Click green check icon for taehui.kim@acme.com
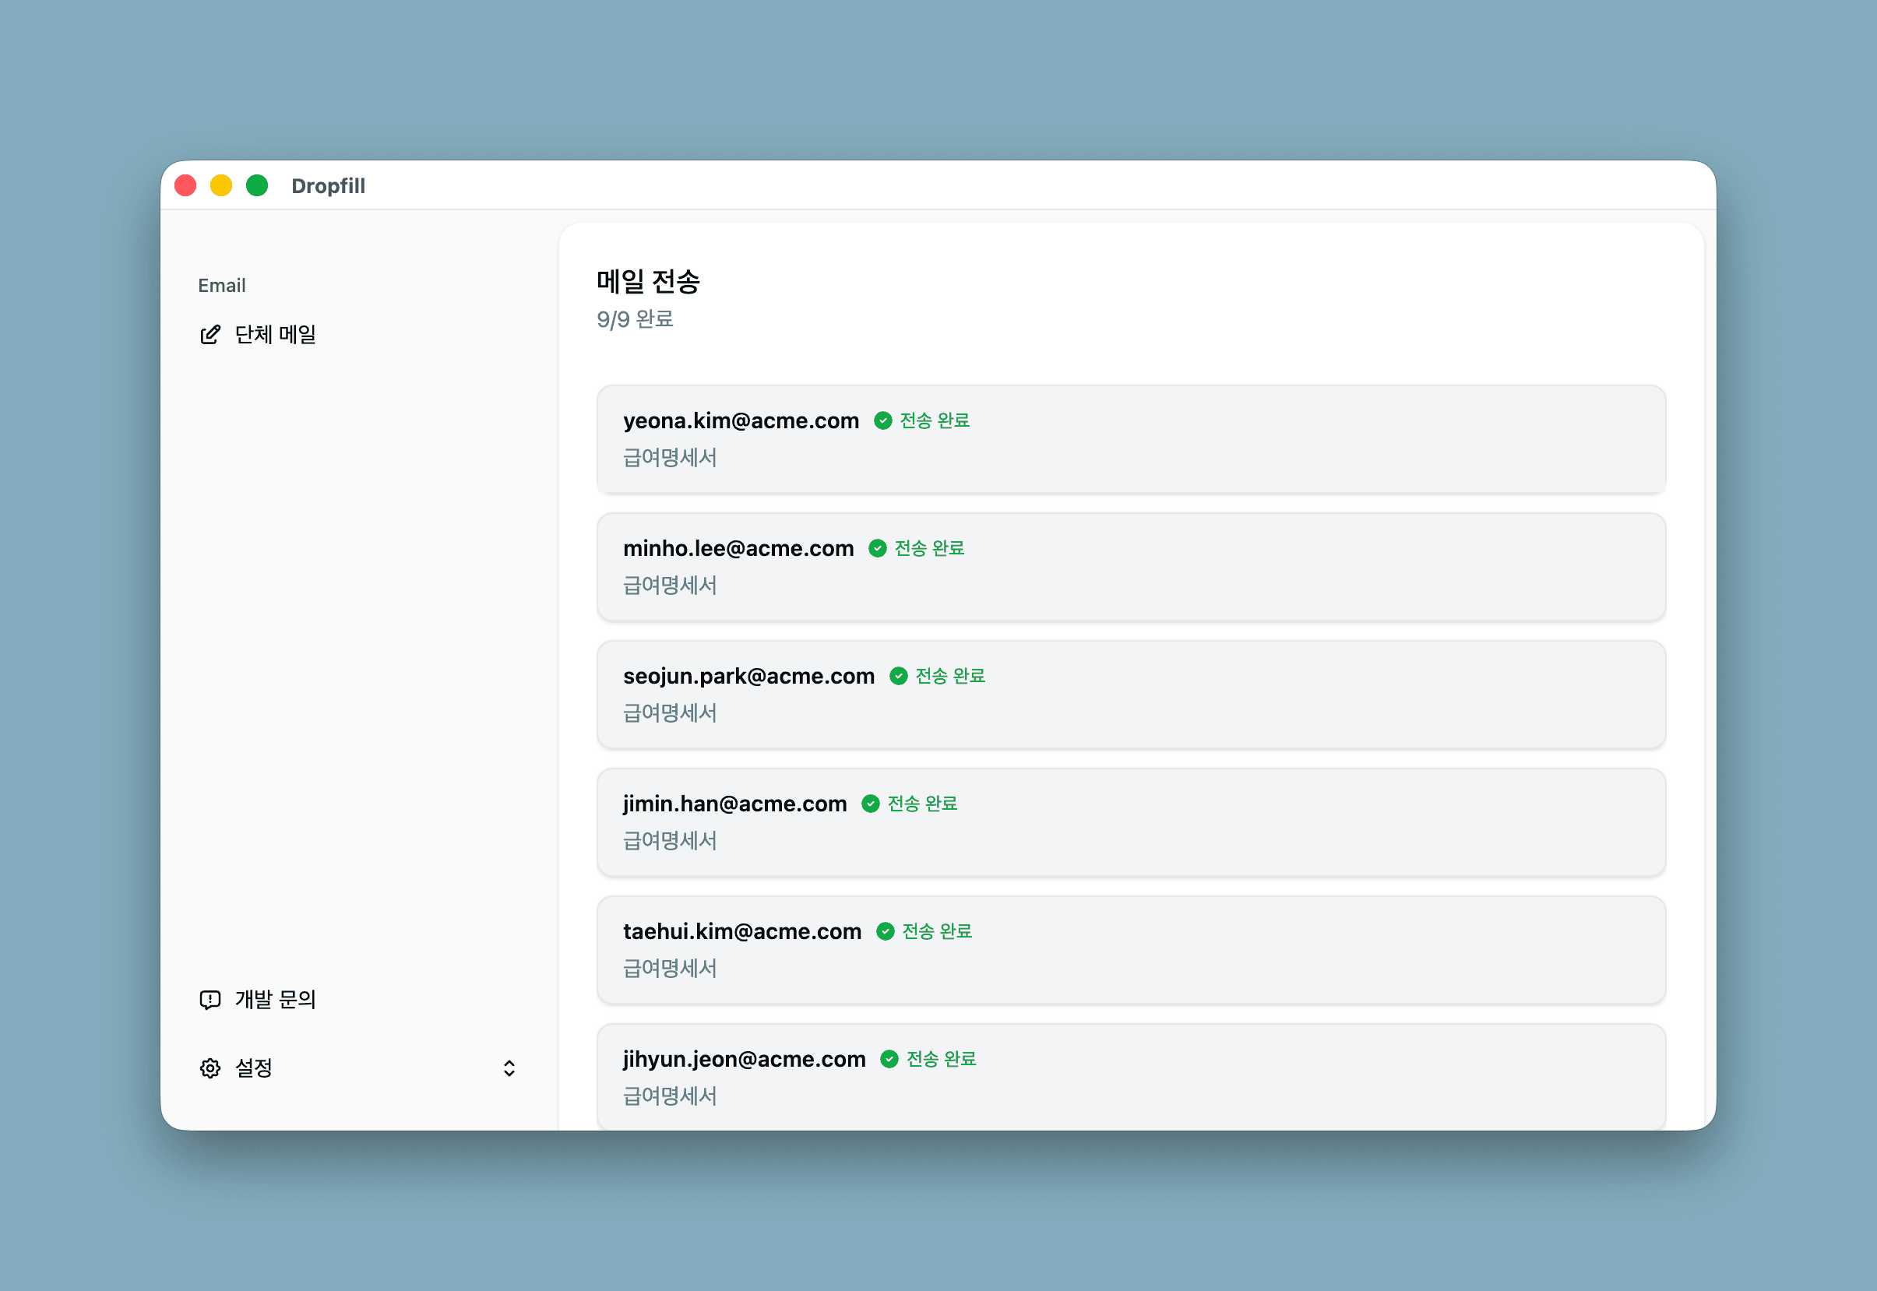 tap(885, 932)
